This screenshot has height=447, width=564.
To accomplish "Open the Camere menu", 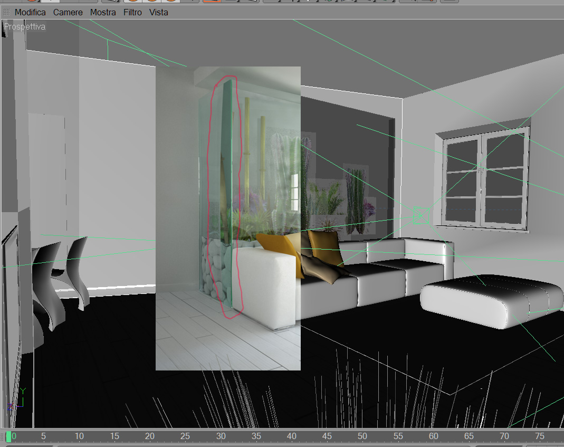I will point(68,12).
